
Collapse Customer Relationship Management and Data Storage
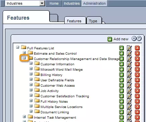(x=24, y=58)
